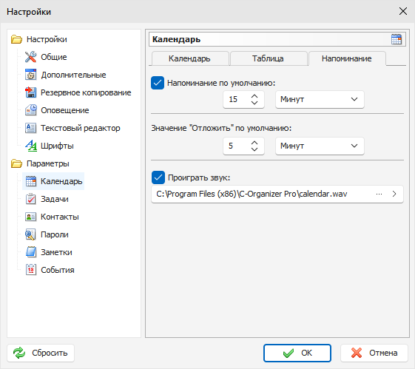415x369 pixels.
Task: Click the Пароли key icon
Action: (x=31, y=234)
